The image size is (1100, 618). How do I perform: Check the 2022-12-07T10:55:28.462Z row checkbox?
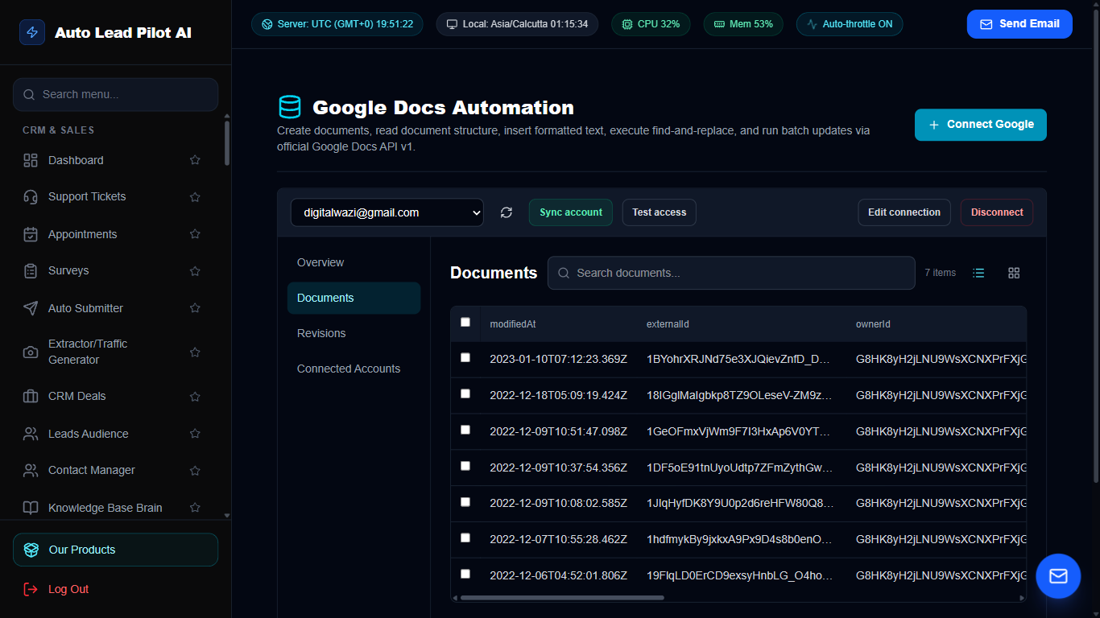(x=465, y=538)
